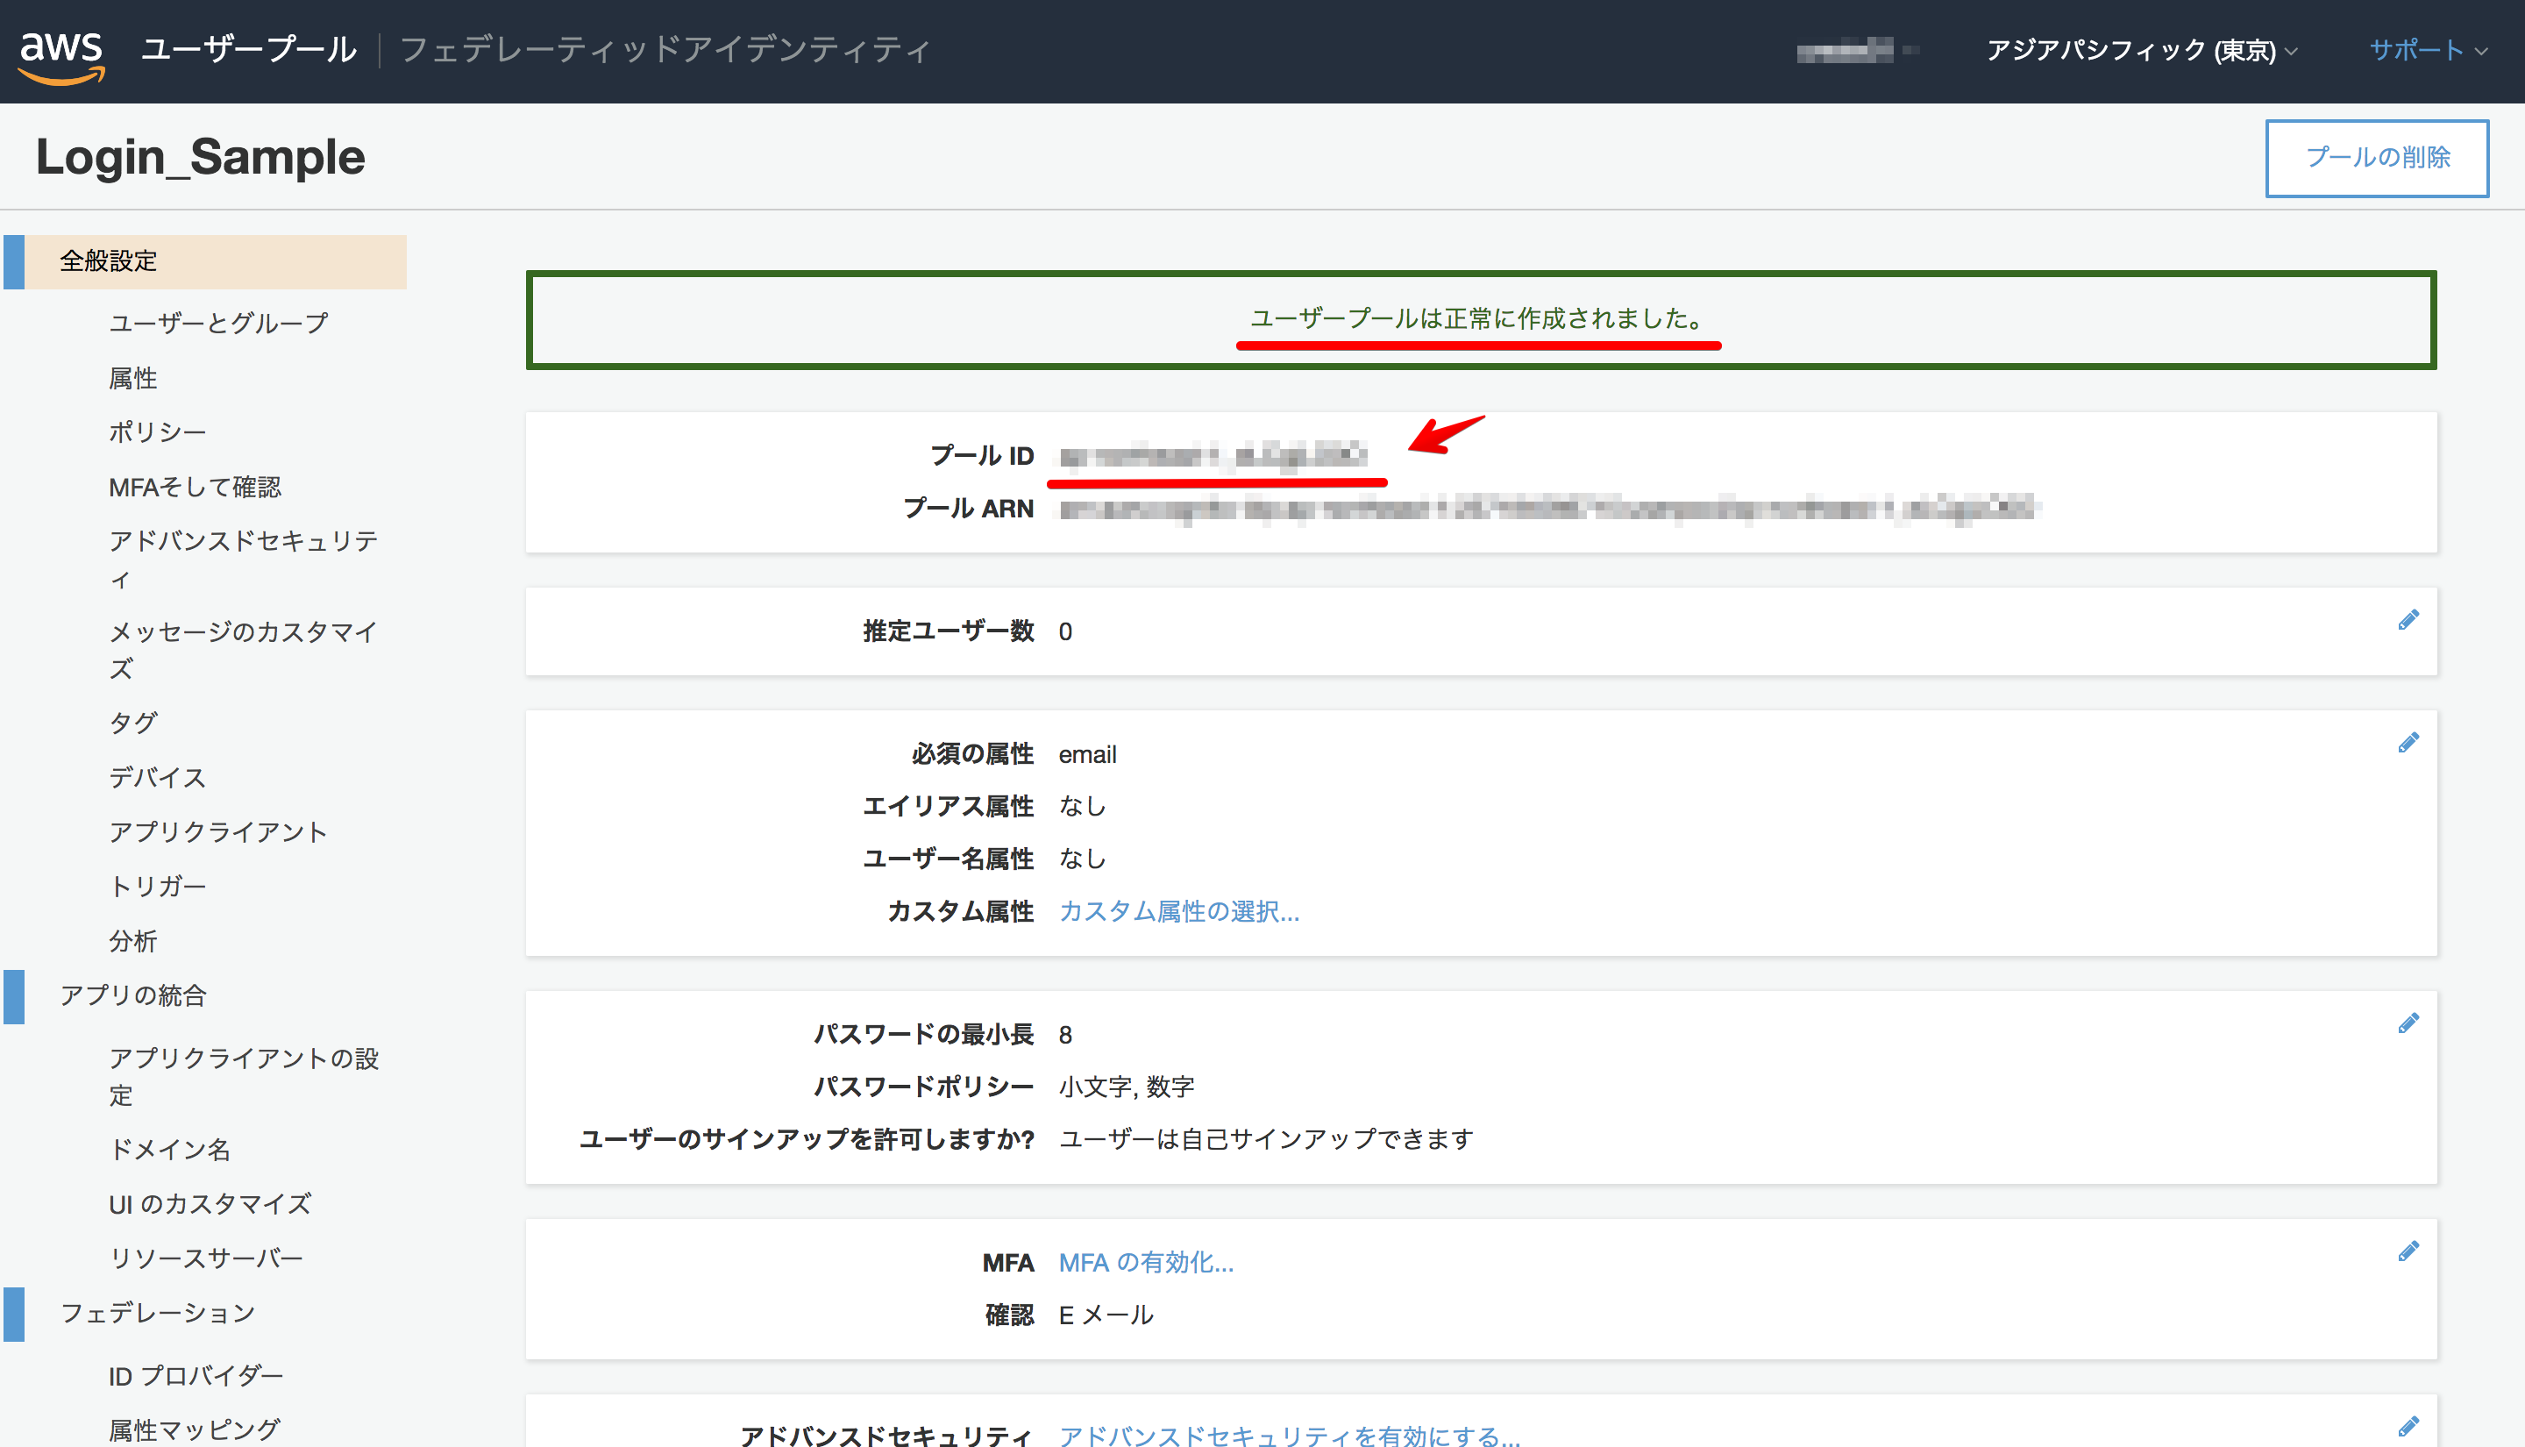2525x1447 pixels.
Task: Open リソースサーバー in sidebar
Action: [206, 1258]
